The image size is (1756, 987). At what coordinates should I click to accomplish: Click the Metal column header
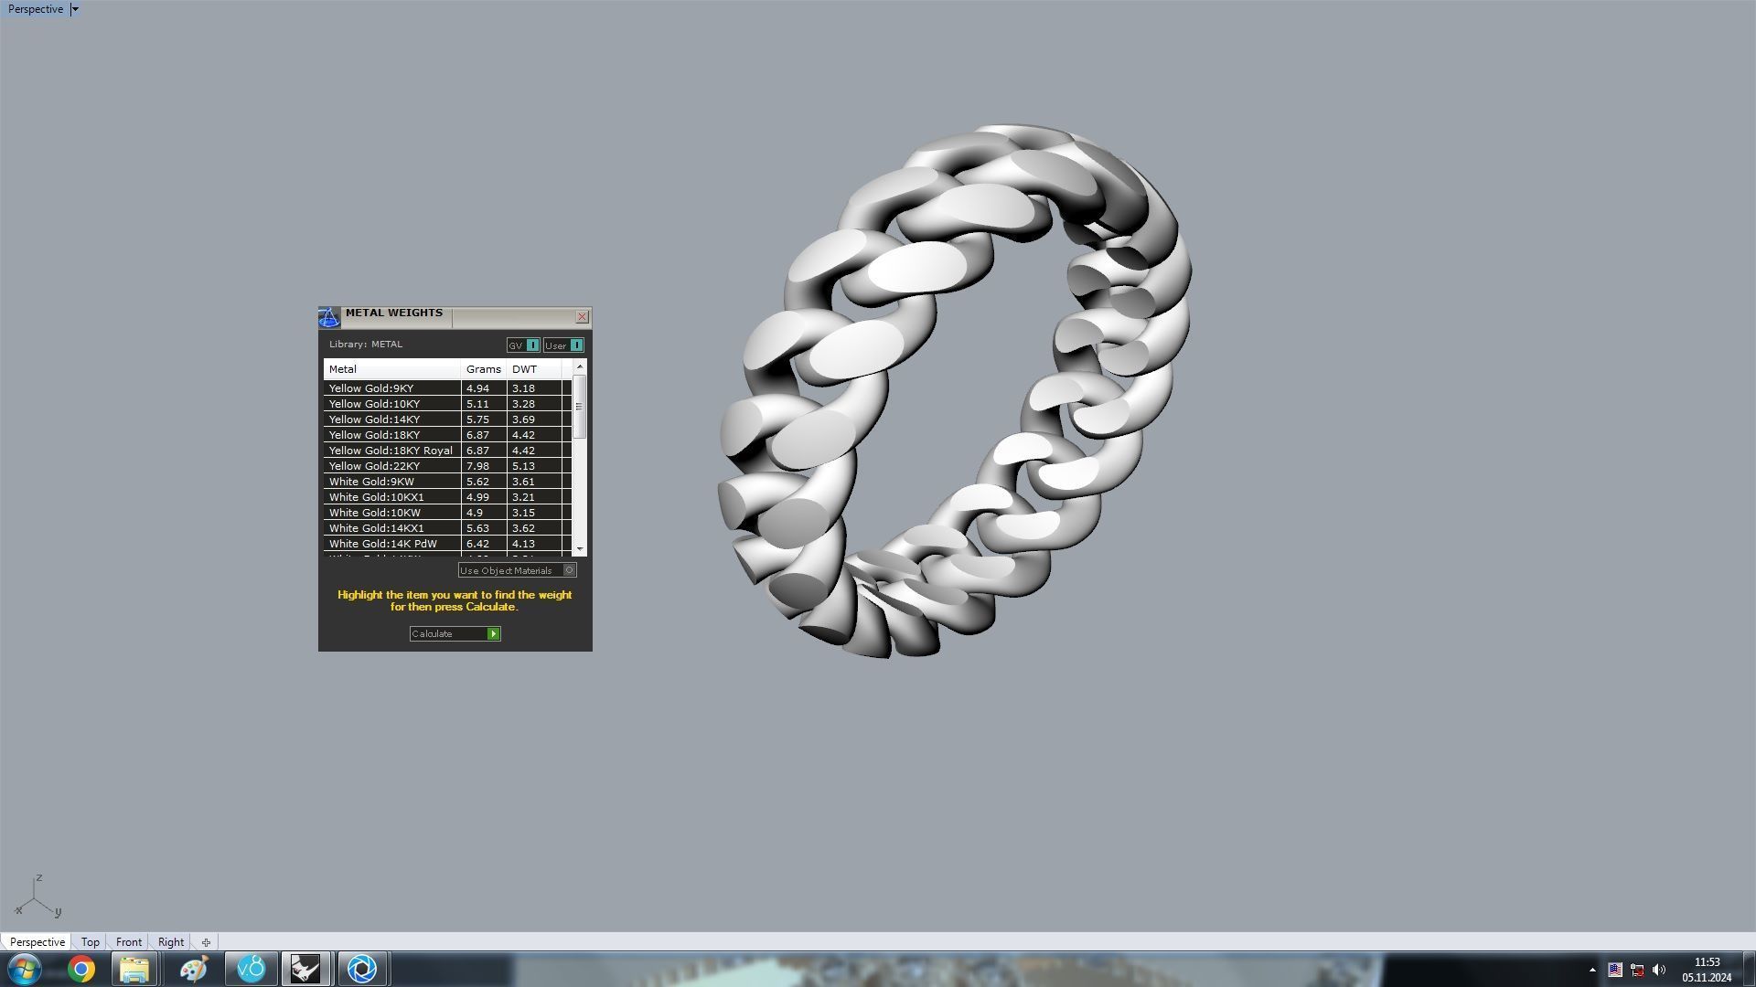pyautogui.click(x=391, y=369)
